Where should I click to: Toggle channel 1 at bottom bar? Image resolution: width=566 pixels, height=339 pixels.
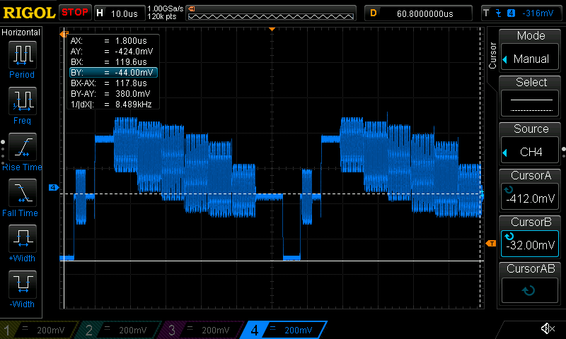[x=38, y=330]
